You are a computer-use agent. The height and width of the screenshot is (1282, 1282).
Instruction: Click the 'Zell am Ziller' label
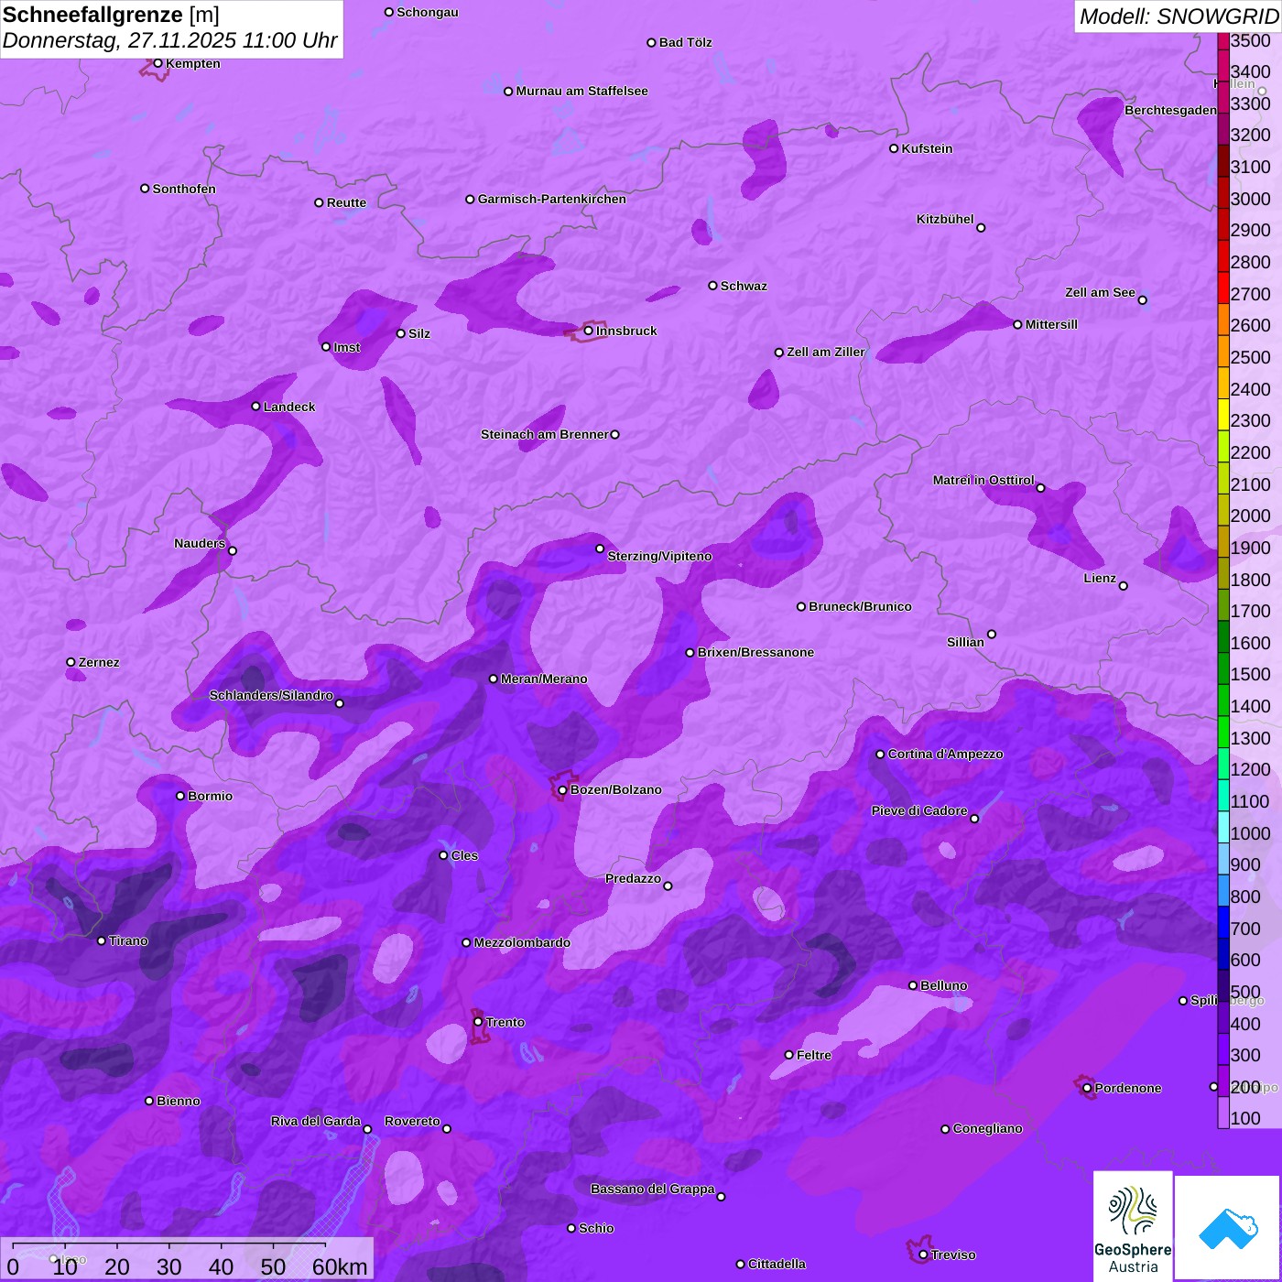(826, 352)
